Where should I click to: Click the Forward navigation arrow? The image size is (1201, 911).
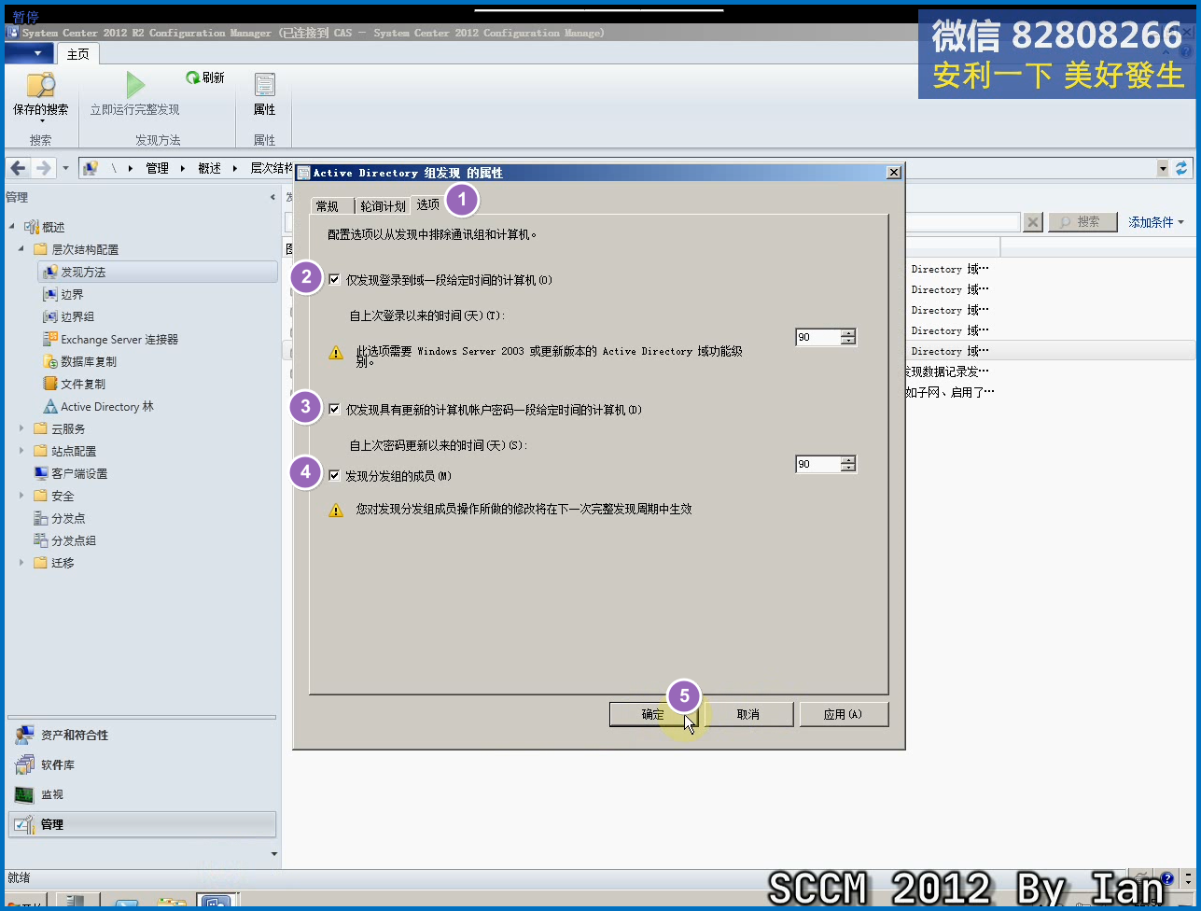click(43, 168)
